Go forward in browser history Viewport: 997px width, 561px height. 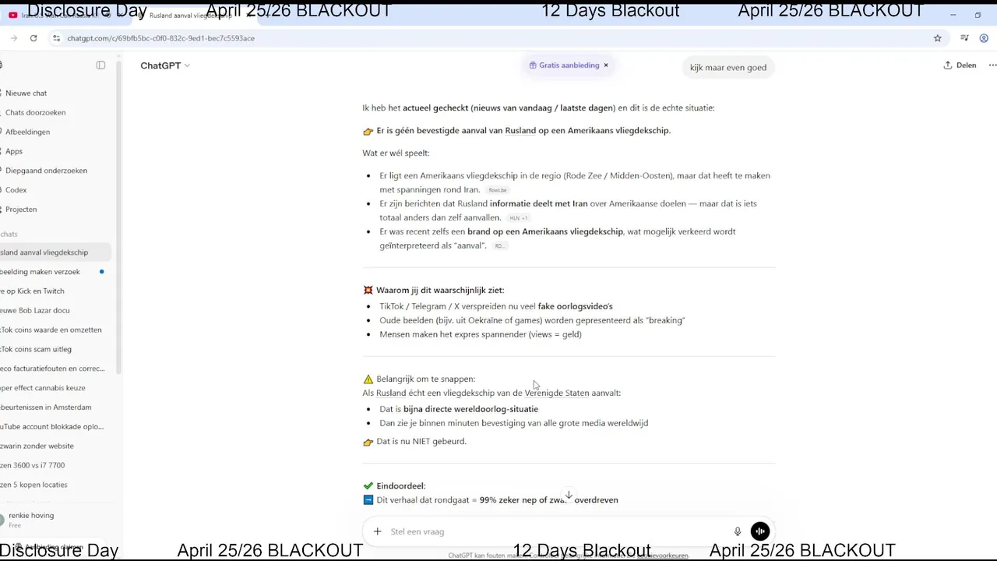point(13,38)
